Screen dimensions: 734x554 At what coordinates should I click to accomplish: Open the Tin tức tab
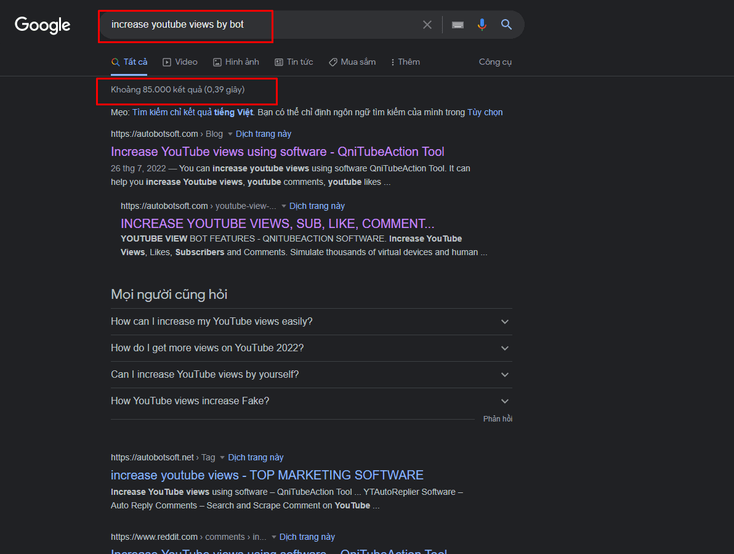[x=294, y=62]
